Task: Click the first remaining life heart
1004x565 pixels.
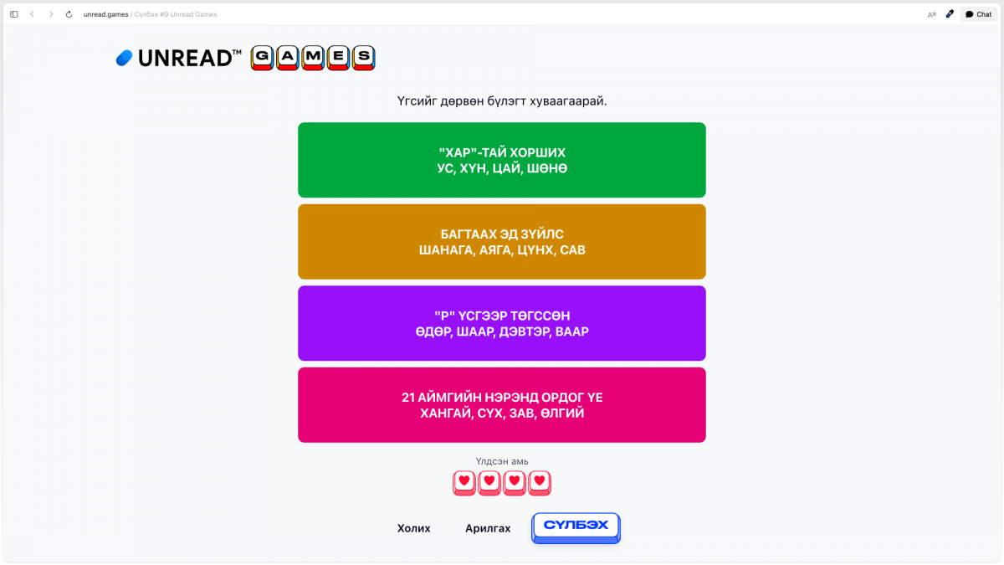Action: pos(464,482)
